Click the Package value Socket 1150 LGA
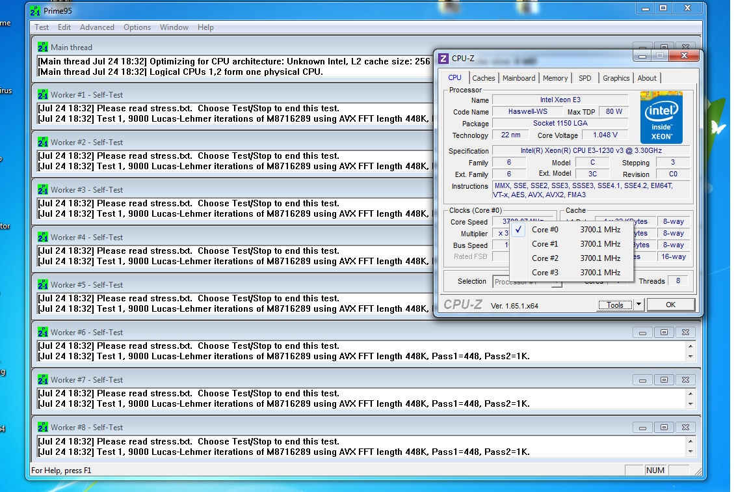Image resolution: width=749 pixels, height=492 pixels. pos(560,124)
